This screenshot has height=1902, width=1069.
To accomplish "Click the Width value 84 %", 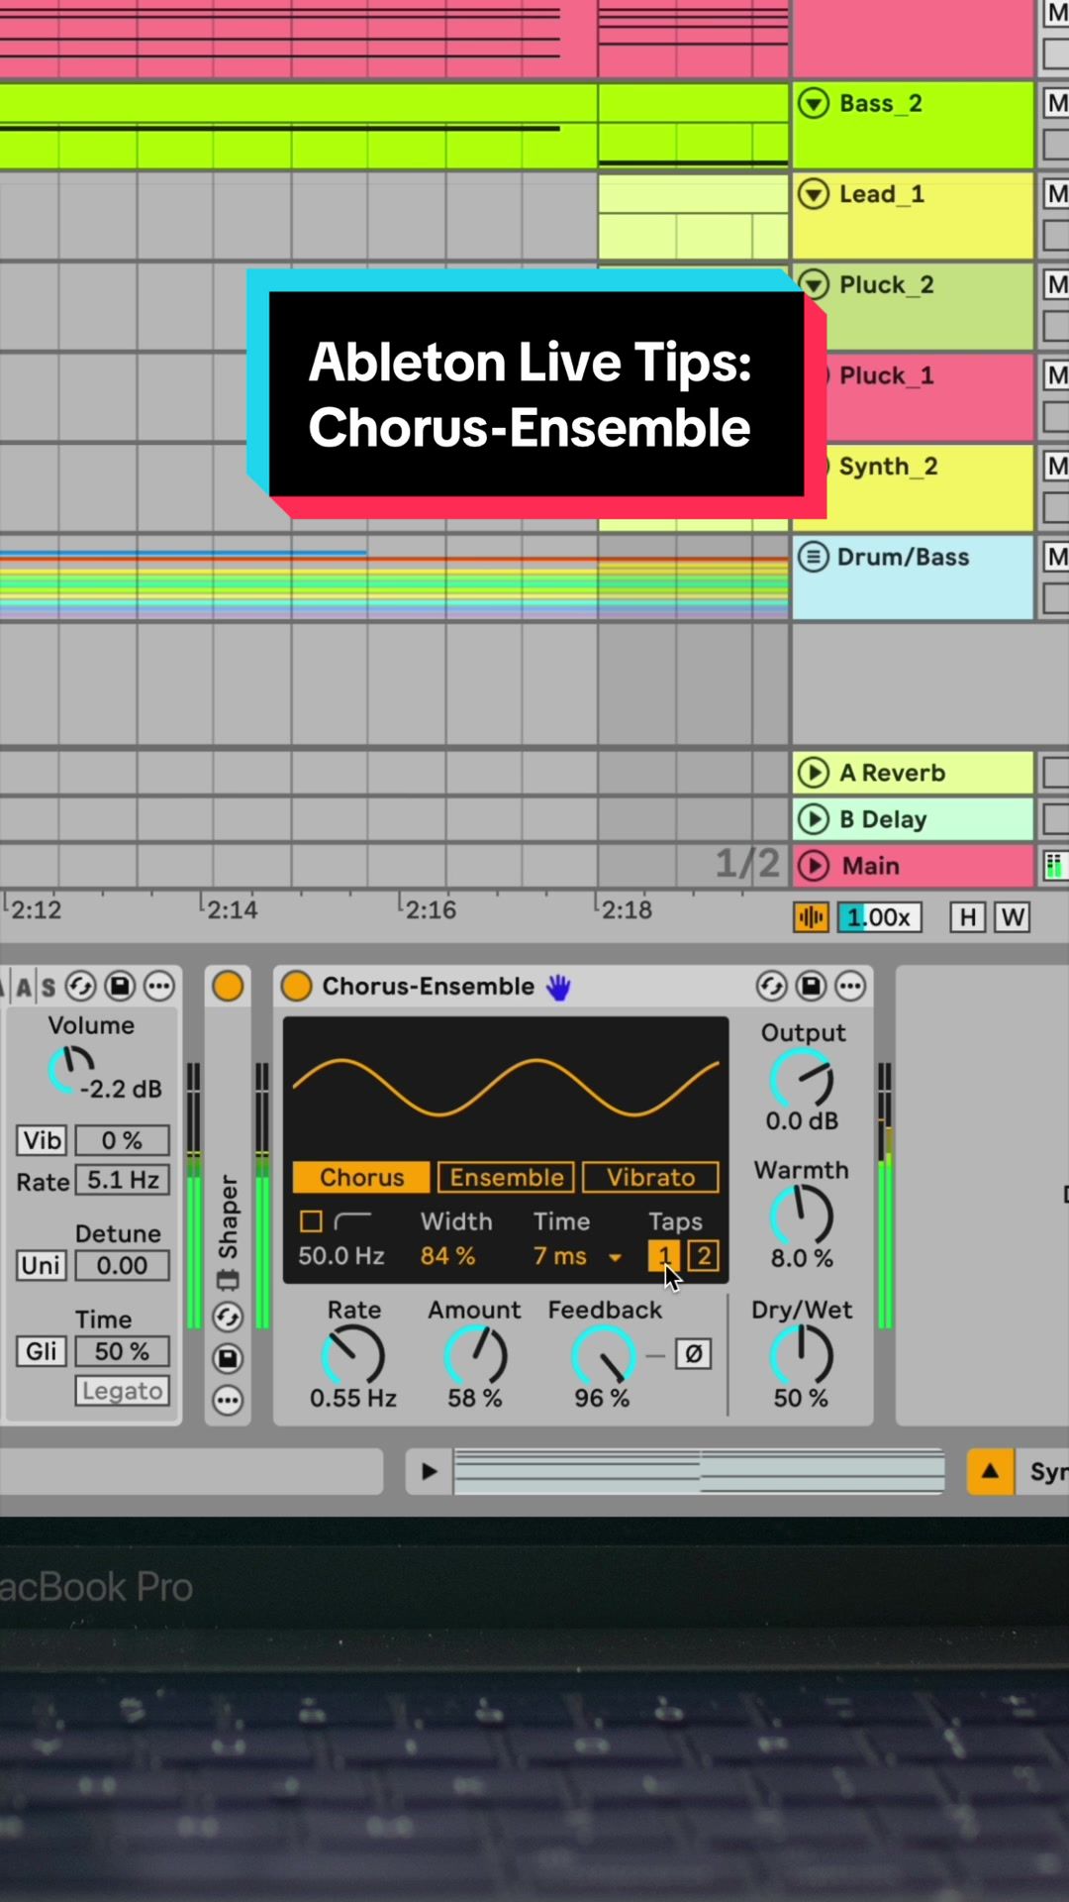I will coord(447,1256).
